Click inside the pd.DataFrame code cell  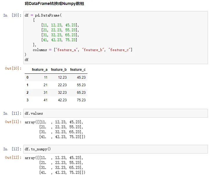click(116, 37)
